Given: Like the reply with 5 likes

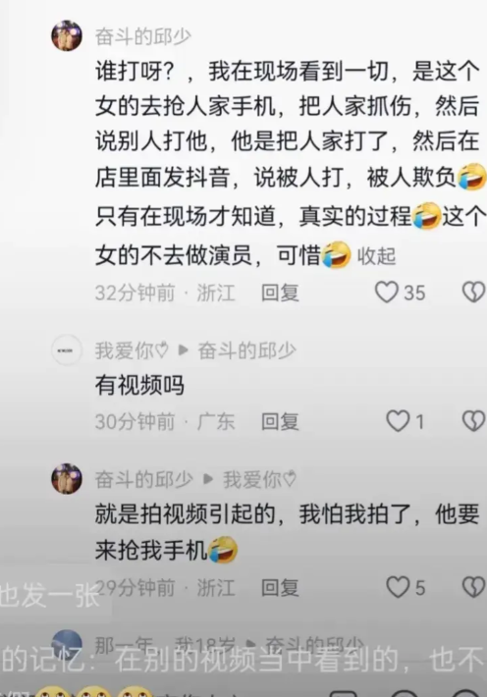Looking at the screenshot, I should [x=398, y=587].
